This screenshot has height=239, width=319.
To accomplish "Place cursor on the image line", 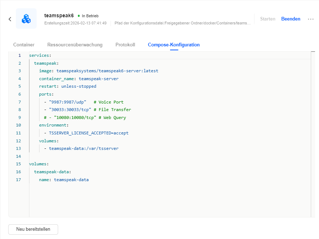I will tap(99, 71).
